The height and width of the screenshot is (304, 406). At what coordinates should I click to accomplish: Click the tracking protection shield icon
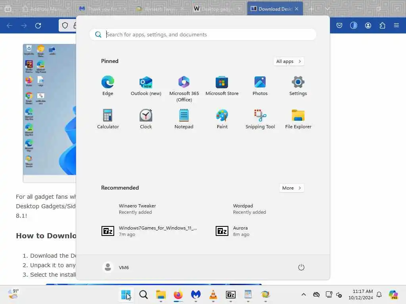click(x=65, y=25)
